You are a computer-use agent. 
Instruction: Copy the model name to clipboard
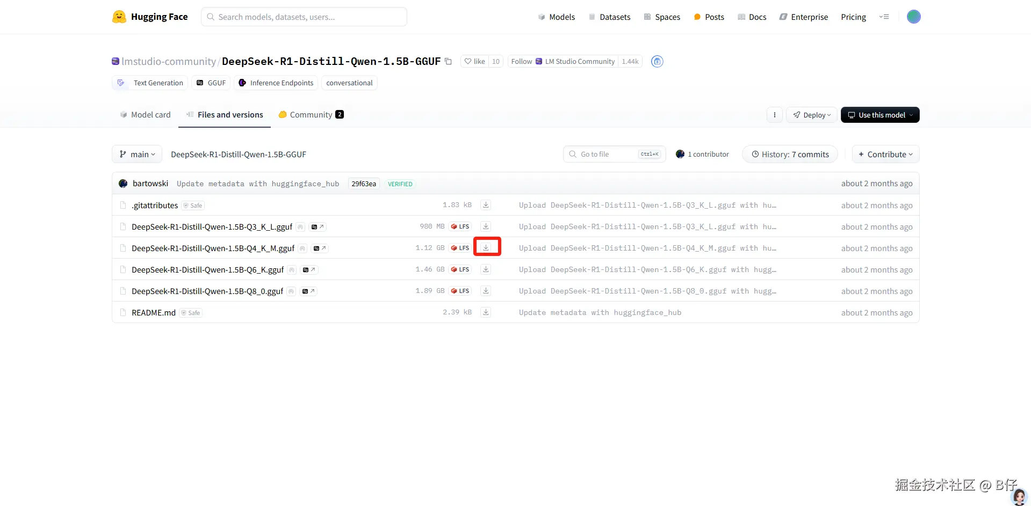tap(448, 62)
